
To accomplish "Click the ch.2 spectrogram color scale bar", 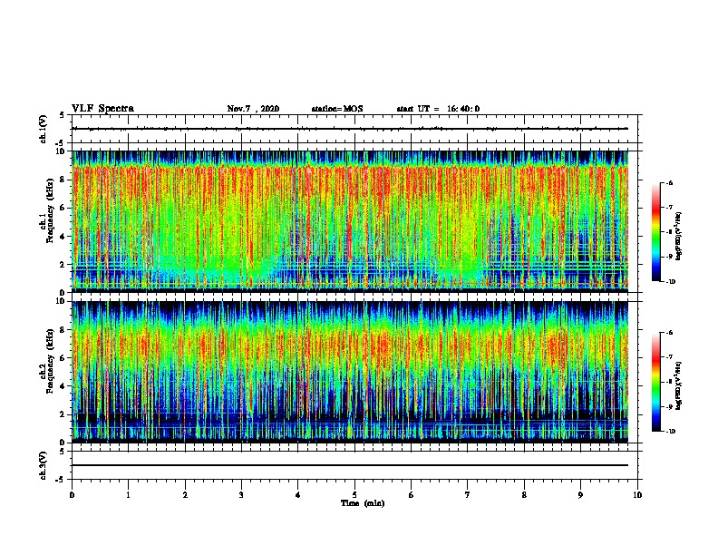I will (x=656, y=382).
